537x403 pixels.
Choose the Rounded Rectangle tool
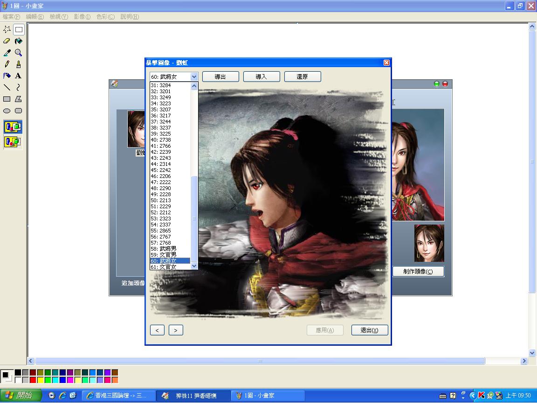(x=19, y=110)
